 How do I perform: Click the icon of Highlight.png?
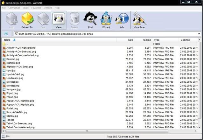(4, 63)
